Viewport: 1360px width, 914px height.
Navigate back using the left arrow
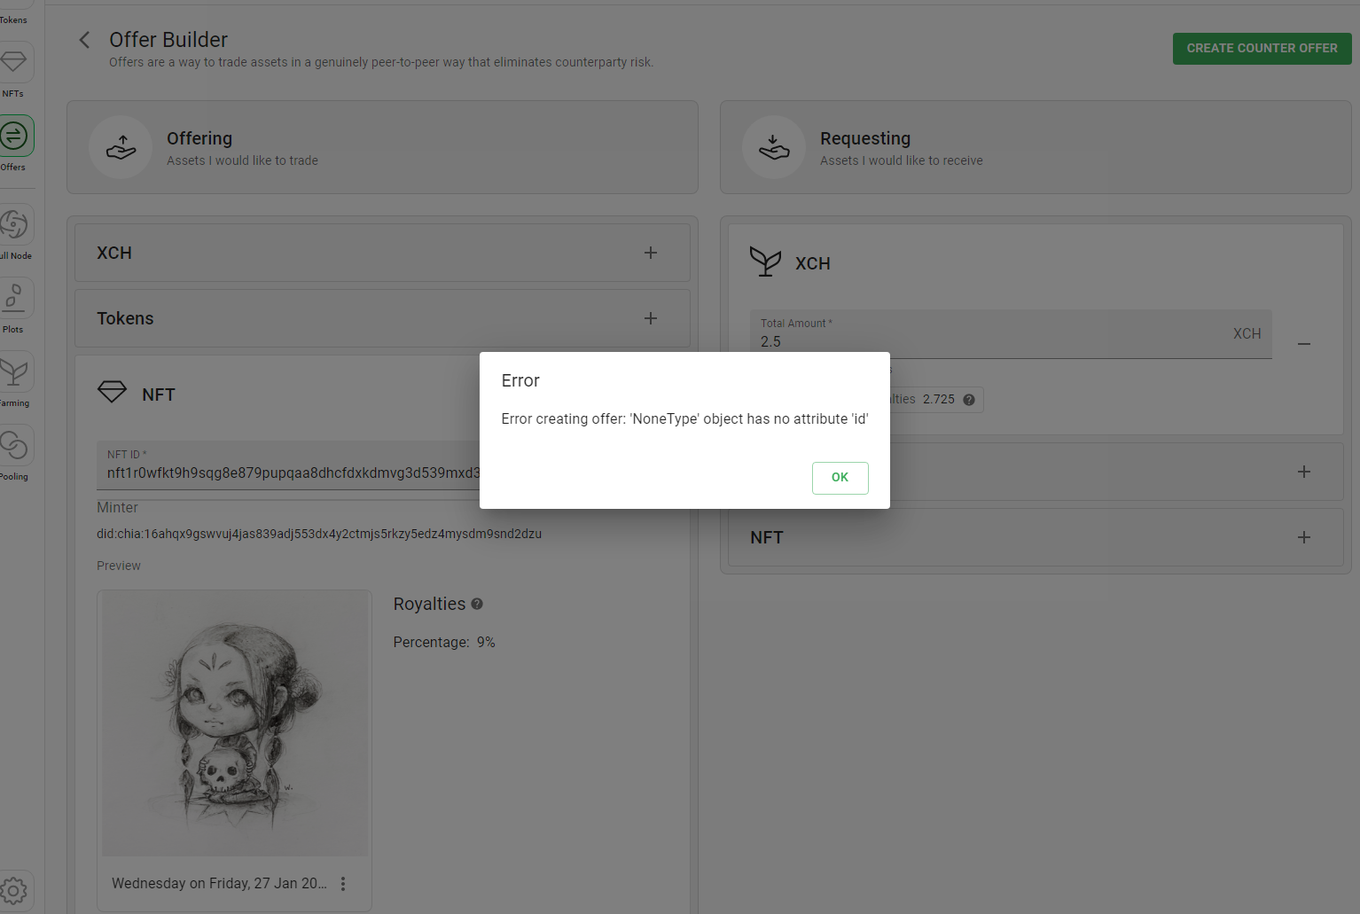(83, 40)
